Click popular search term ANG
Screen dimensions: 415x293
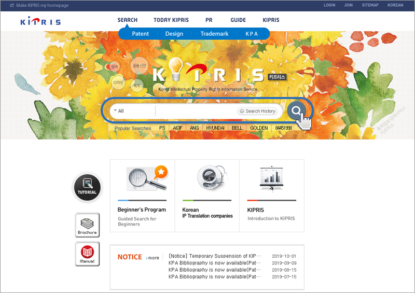194,128
